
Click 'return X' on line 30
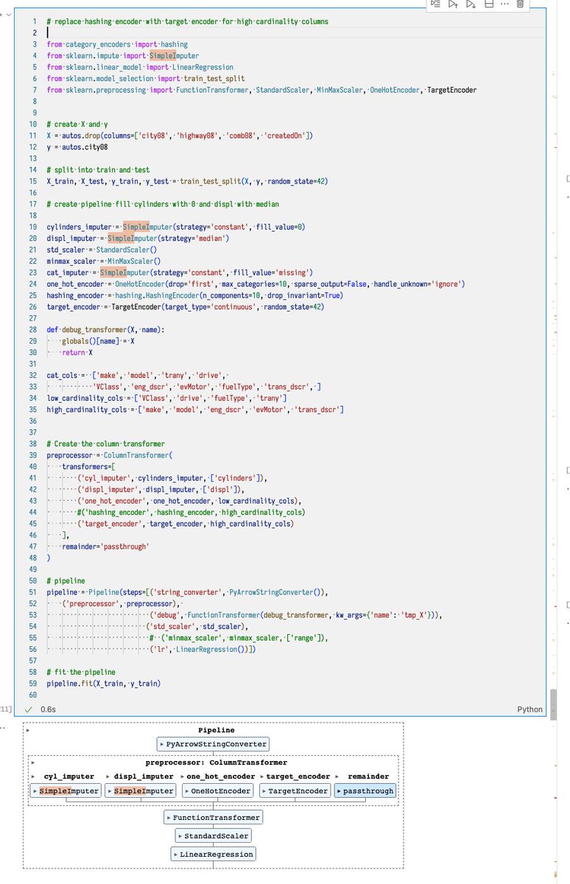click(x=77, y=352)
